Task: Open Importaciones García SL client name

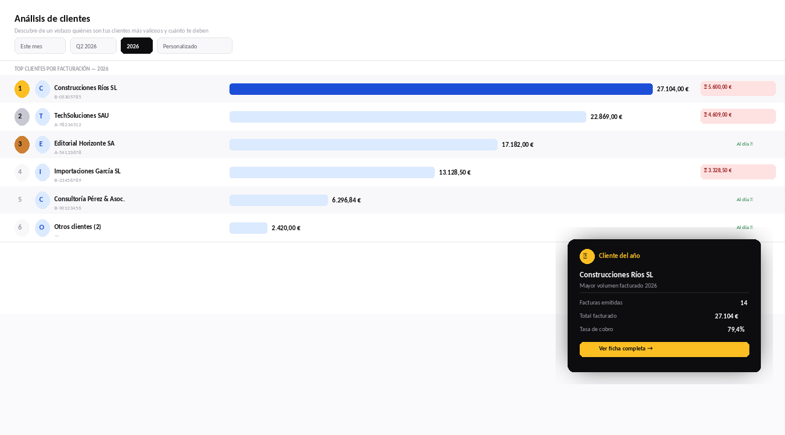Action: click(x=88, y=172)
